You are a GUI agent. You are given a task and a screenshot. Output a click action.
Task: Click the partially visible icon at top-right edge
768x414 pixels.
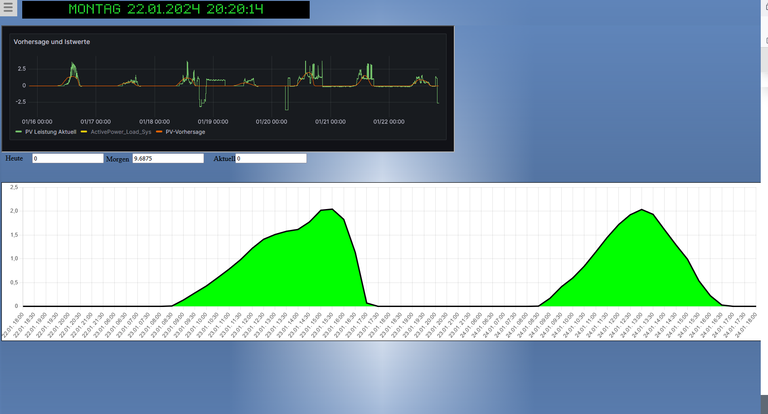point(766,7)
